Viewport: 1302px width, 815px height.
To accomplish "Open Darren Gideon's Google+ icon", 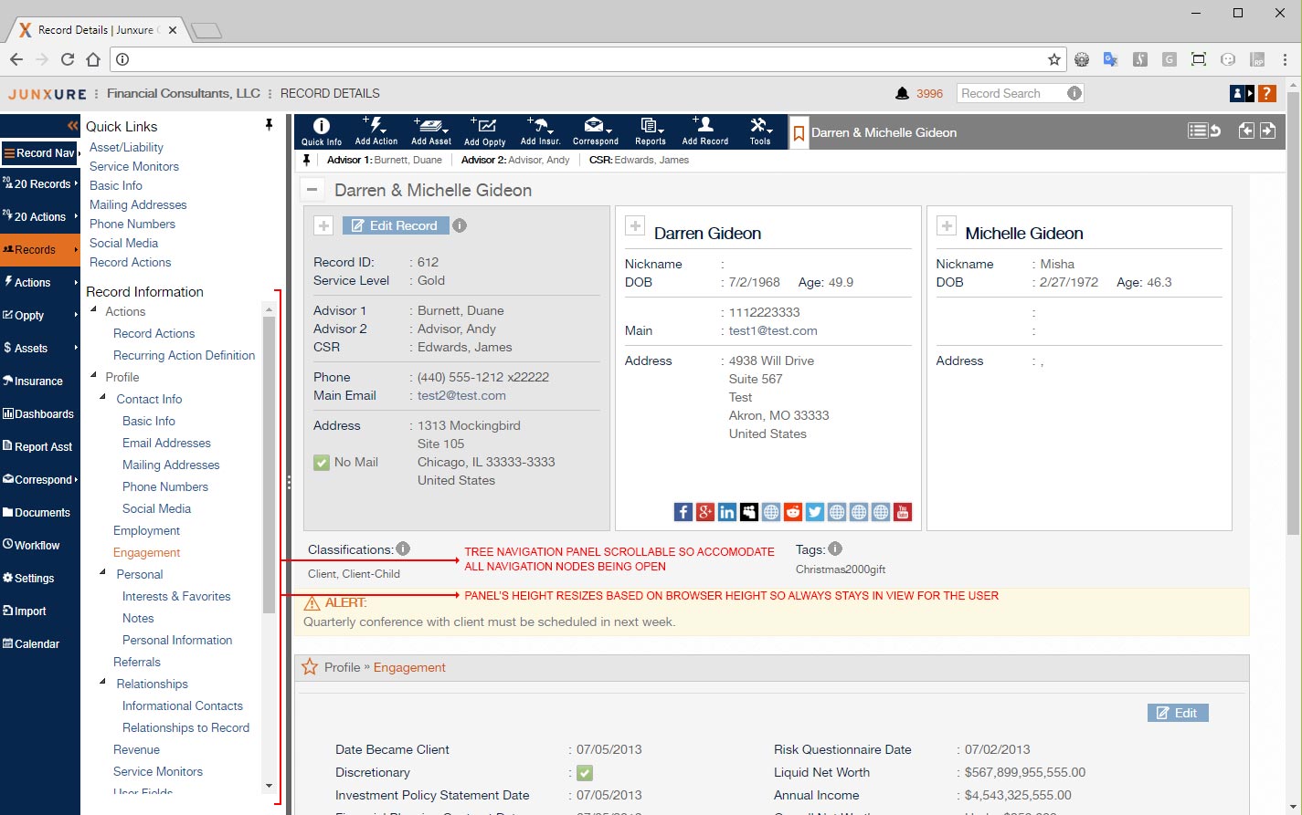I will (x=704, y=512).
